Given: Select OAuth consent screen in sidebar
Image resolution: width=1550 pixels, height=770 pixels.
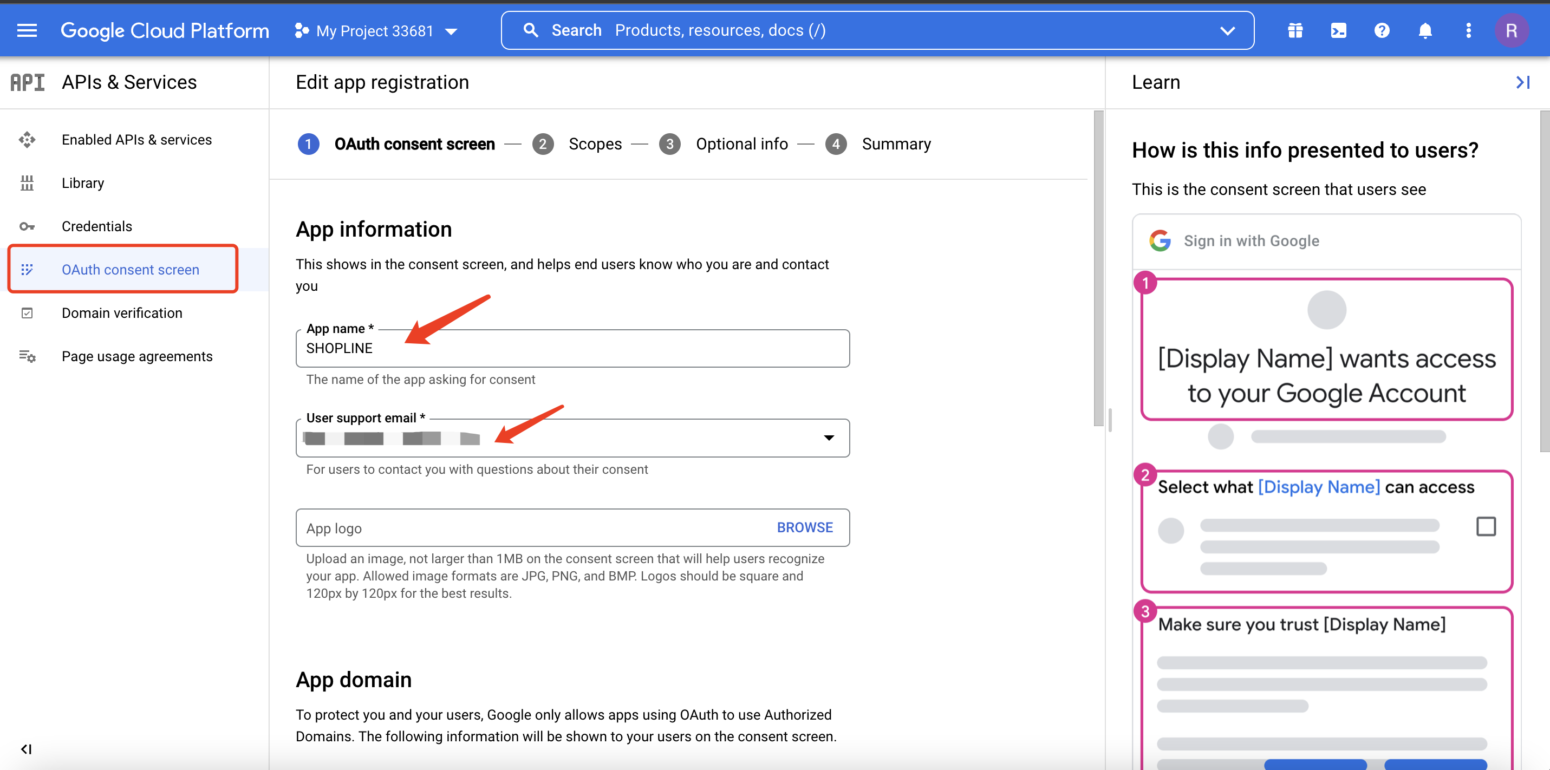Looking at the screenshot, I should pos(130,270).
